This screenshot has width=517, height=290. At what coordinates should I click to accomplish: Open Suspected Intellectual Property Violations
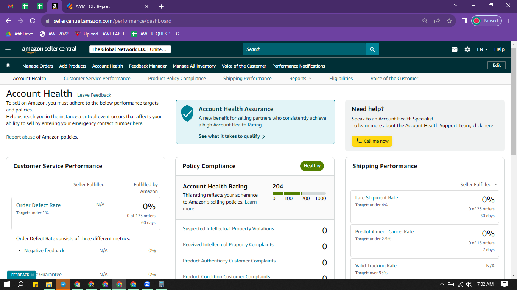click(x=228, y=229)
